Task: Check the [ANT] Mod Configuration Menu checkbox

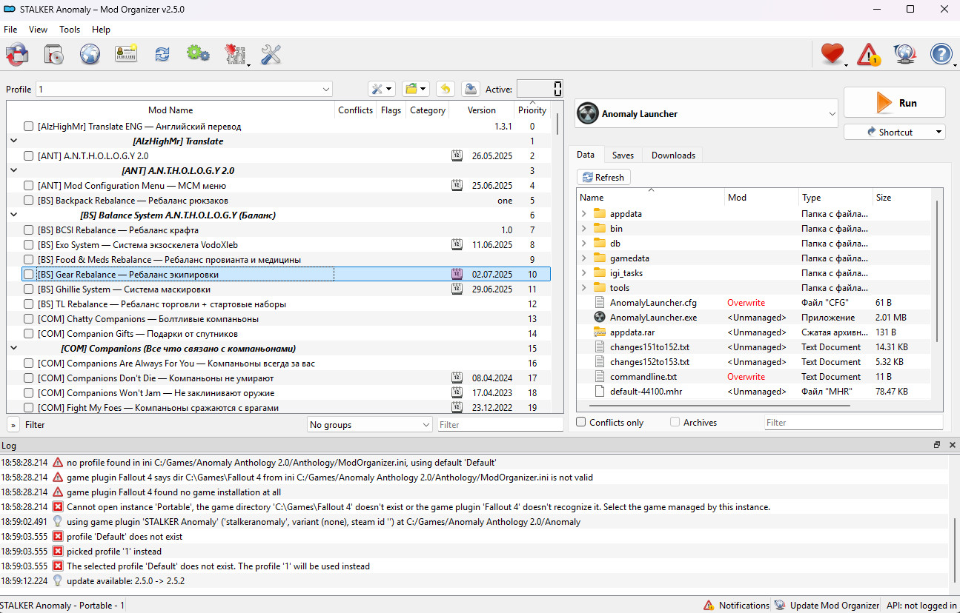Action: tap(28, 186)
